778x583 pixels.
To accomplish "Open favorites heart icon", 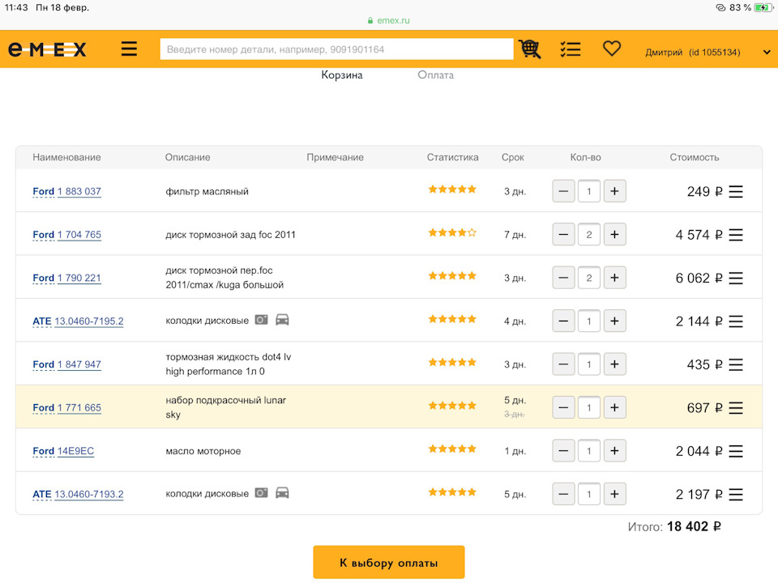I will click(612, 49).
